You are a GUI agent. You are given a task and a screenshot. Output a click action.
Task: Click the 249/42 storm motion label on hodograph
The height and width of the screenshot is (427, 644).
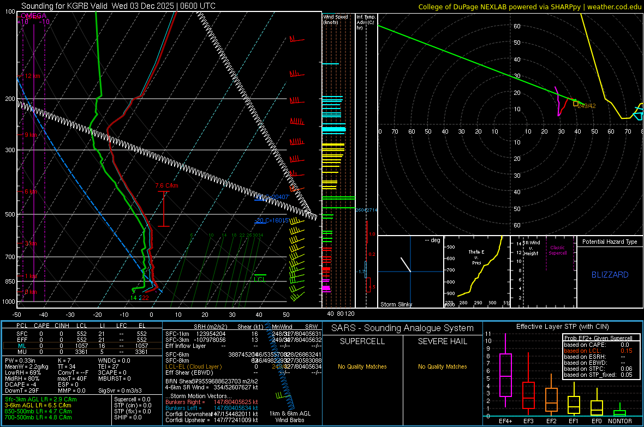point(587,106)
